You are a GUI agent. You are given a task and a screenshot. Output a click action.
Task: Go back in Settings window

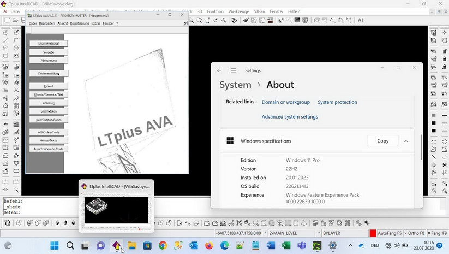219,70
